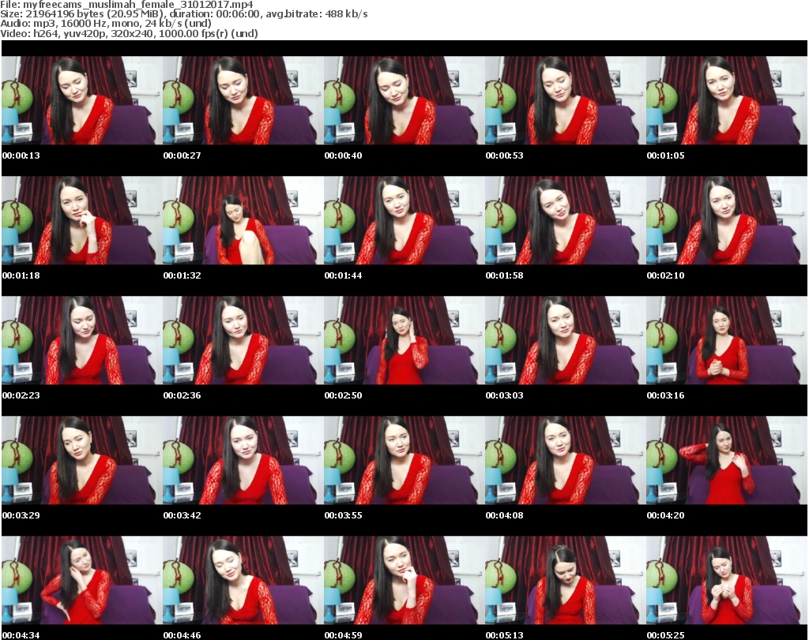
Task: Click the thumbnail timestamped 00:04:20
Action: click(x=727, y=460)
